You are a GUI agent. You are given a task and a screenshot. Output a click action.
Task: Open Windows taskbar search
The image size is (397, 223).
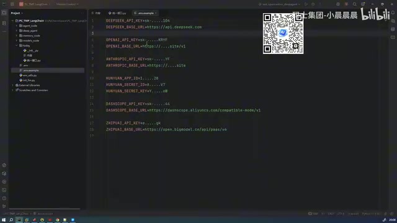pyautogui.click(x=11, y=220)
